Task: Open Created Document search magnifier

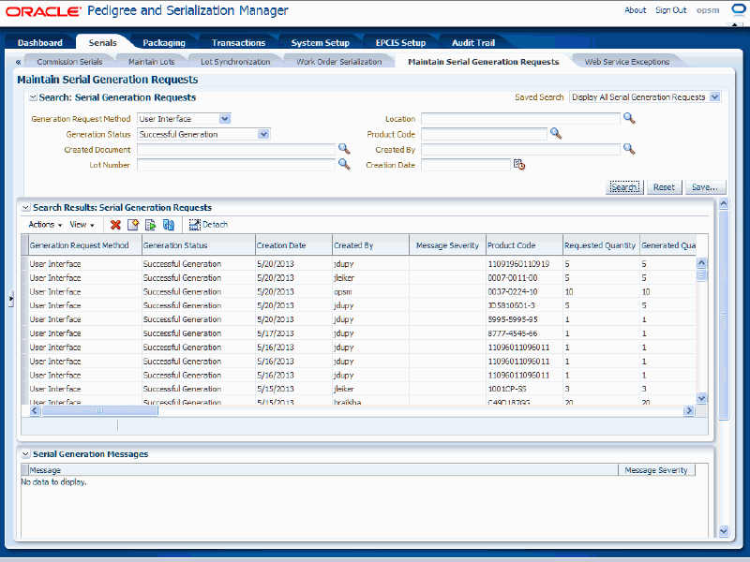Action: point(344,149)
